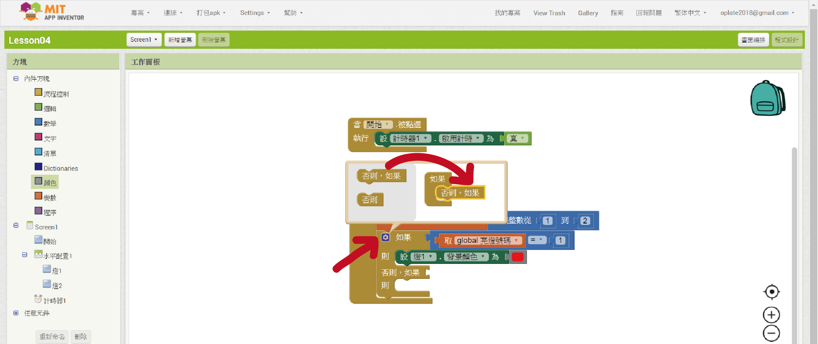Select the 流程控制 block category icon
Image resolution: width=818 pixels, height=344 pixels.
(38, 92)
